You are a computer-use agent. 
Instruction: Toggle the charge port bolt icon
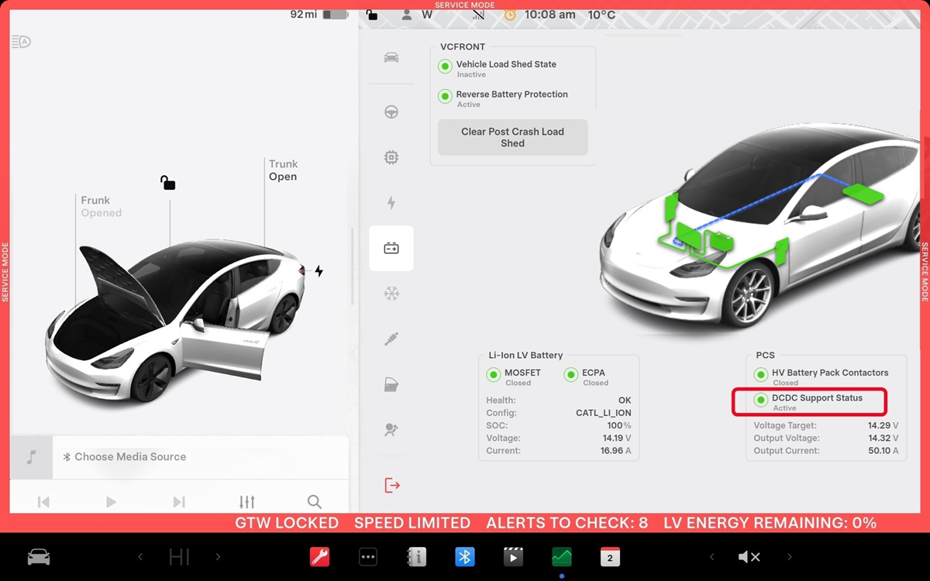319,271
